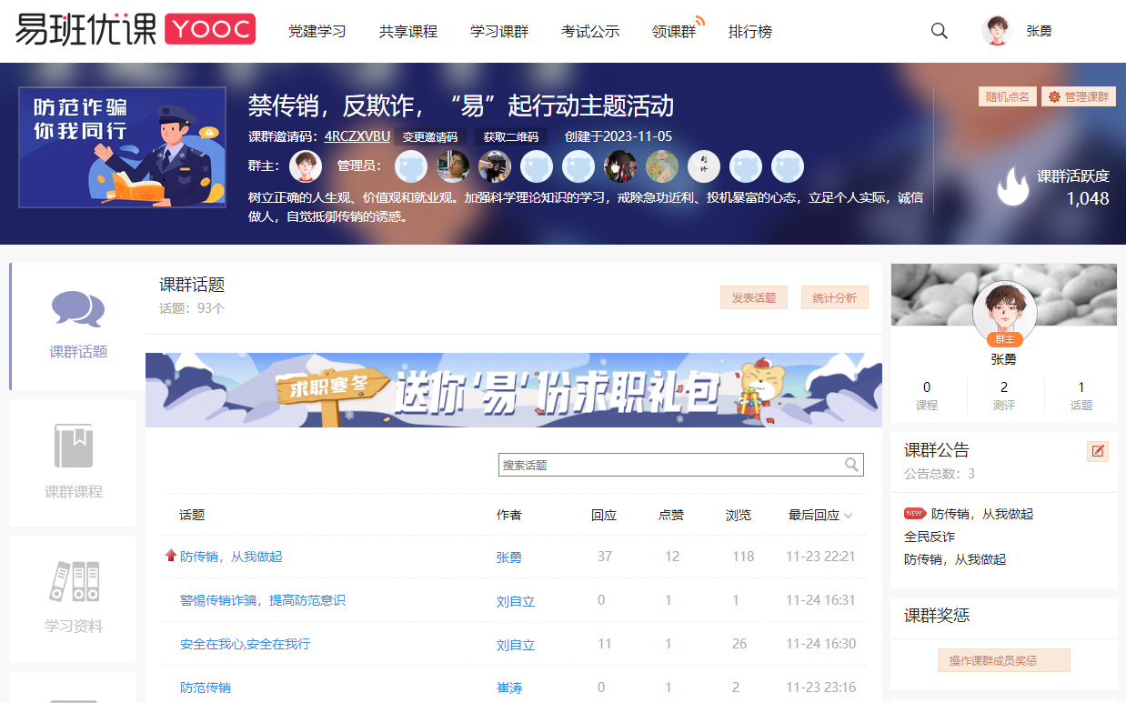
Task: Click the search magnifier icon in header
Action: point(939,31)
